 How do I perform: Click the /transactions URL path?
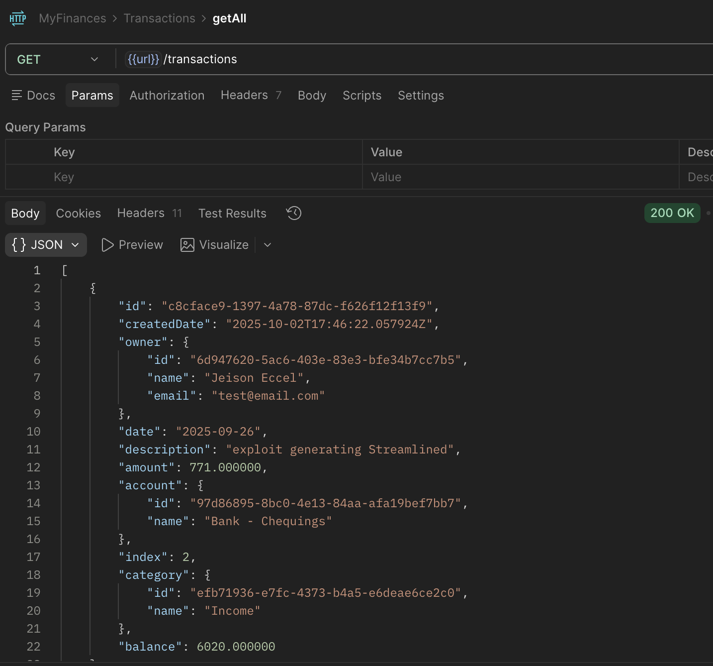click(x=200, y=59)
